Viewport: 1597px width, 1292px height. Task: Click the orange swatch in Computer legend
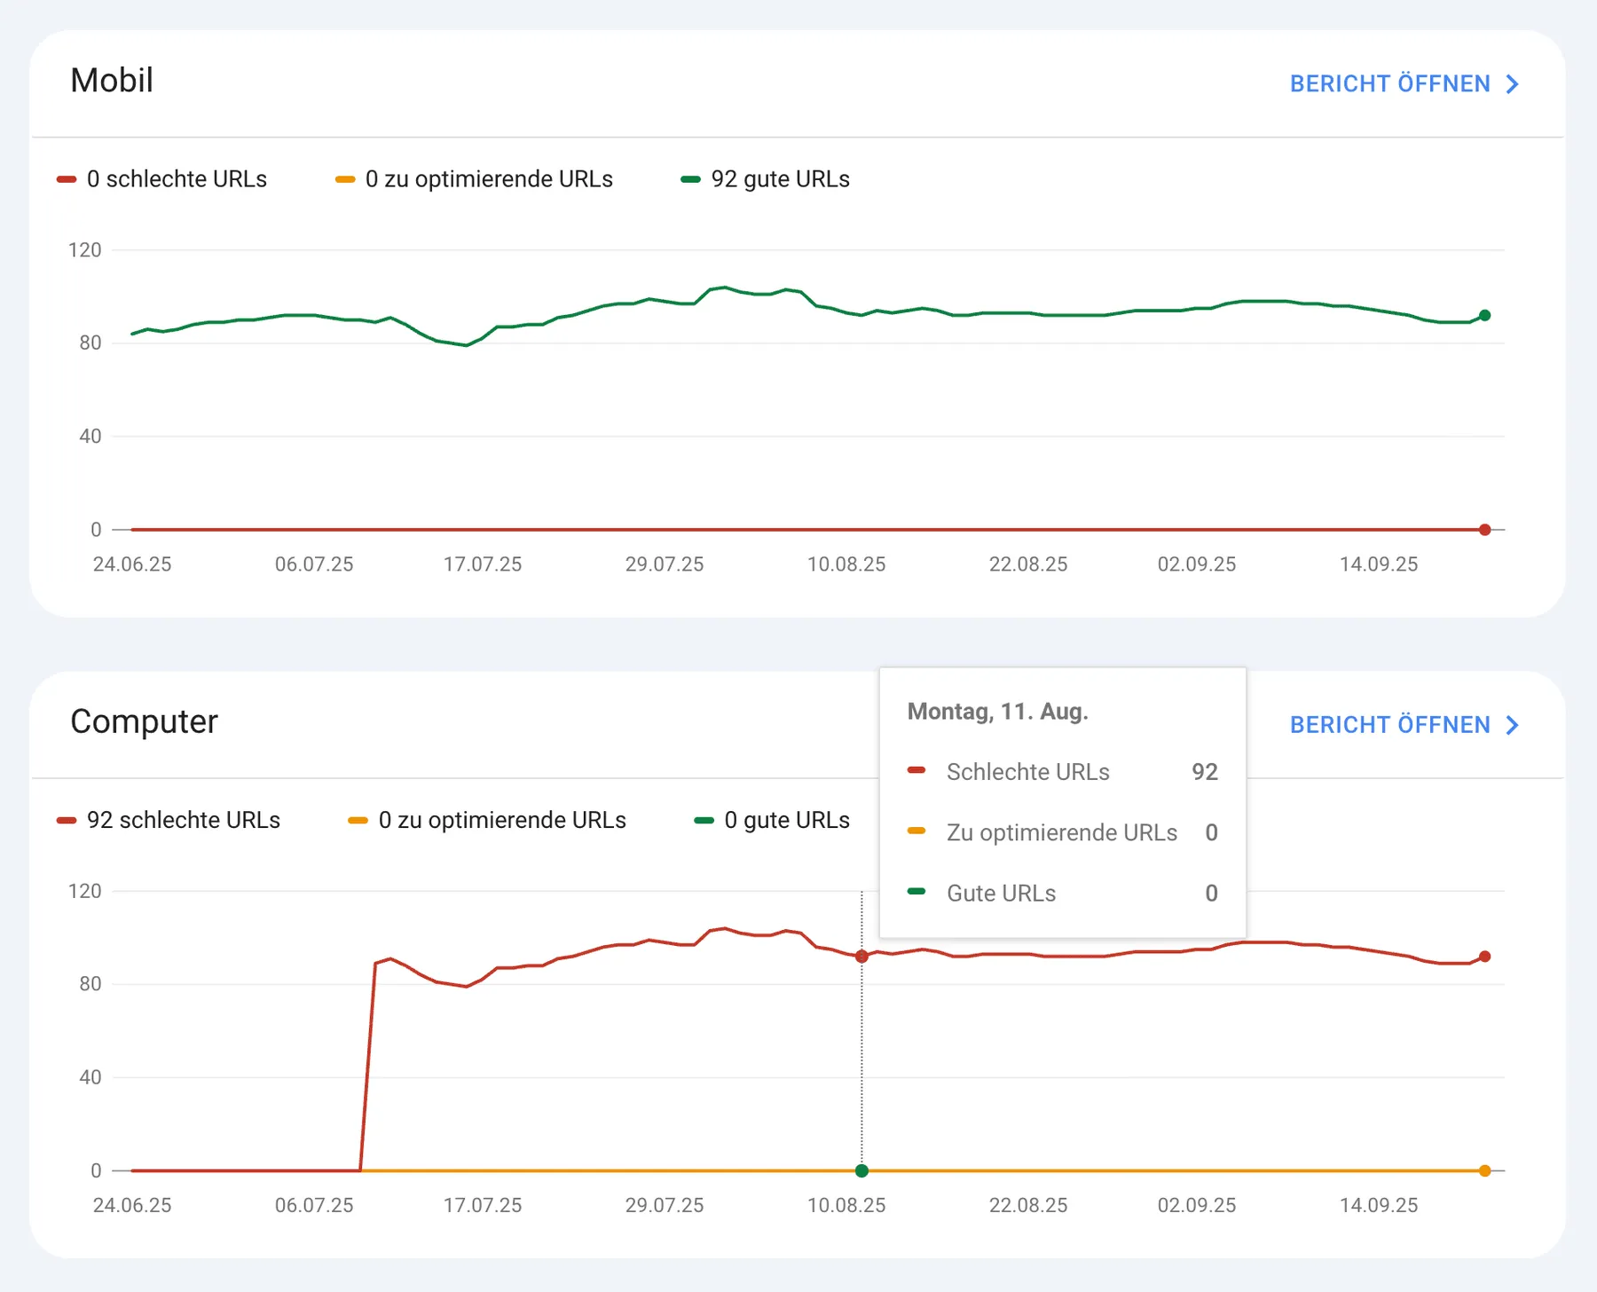pos(358,821)
